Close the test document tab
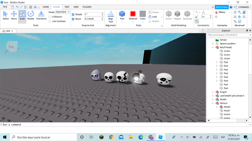Image resolution: width=252 pixels, height=141 pixels. pos(12,31)
